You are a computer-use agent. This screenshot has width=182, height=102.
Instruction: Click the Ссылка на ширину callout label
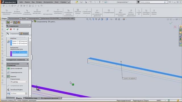(129, 78)
